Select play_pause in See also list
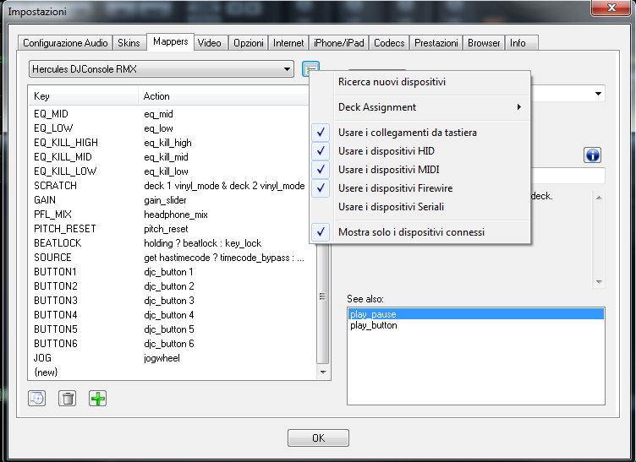636x462 pixels. (x=476, y=314)
